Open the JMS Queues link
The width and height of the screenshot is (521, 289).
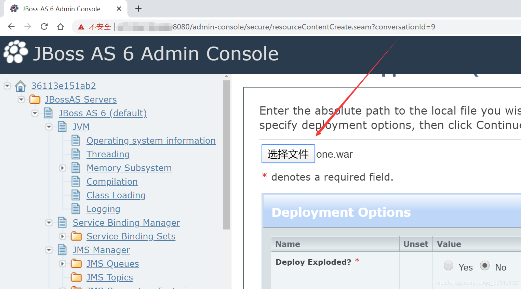pos(113,264)
